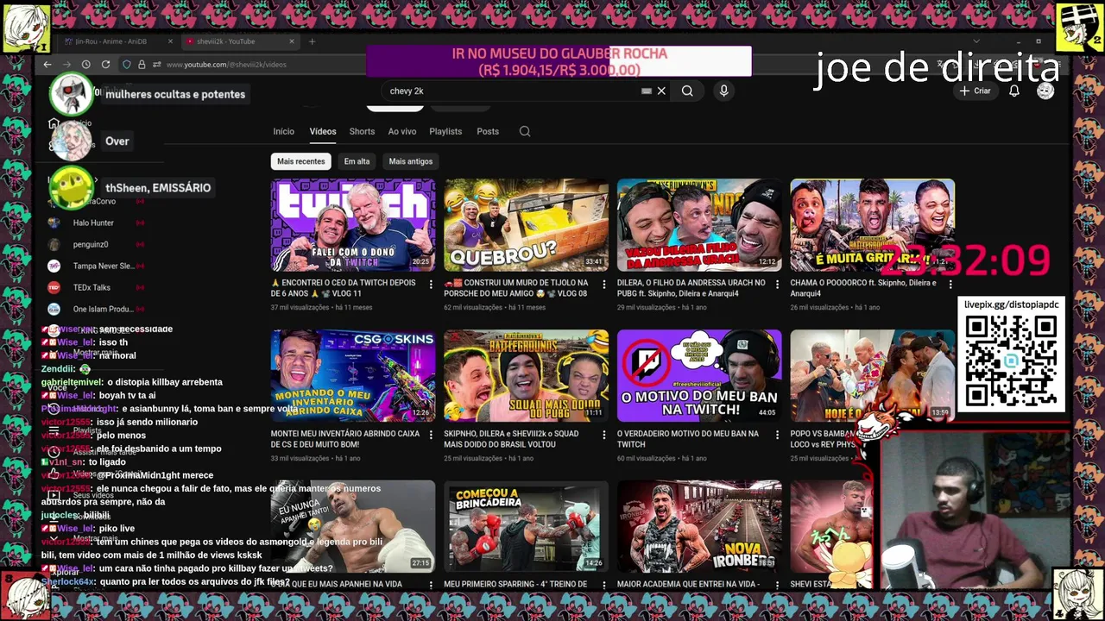Open the channel Posts tab
Viewport: 1105px width, 621px height.
coord(488,131)
